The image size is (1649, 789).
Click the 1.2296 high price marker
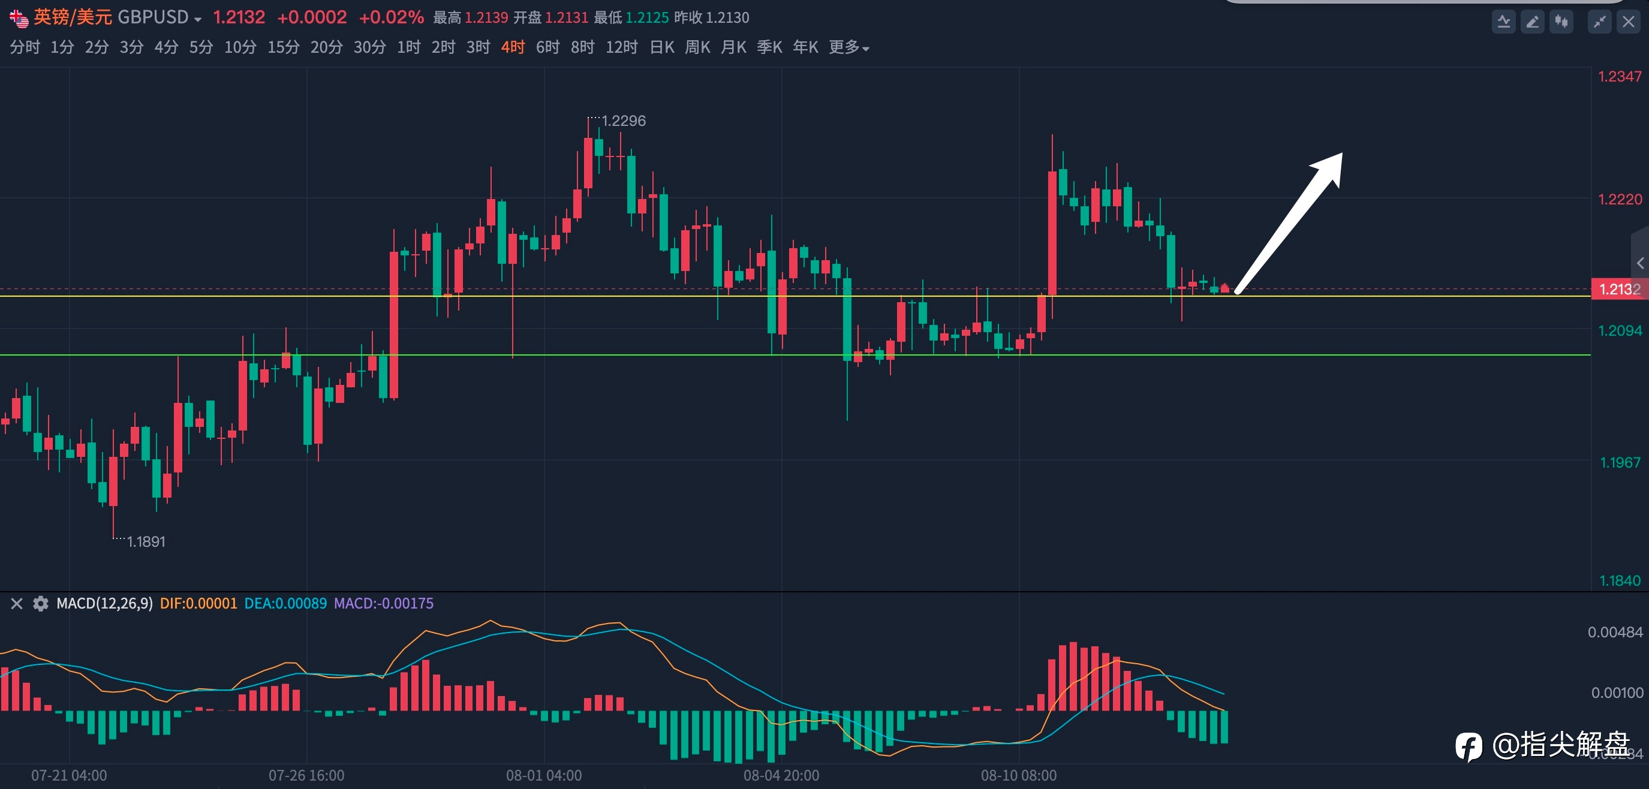point(624,121)
